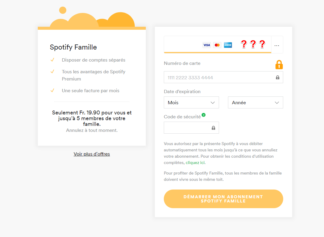Open the green security code help icon
Viewport: 324px width, 237px height.
pyautogui.click(x=204, y=115)
